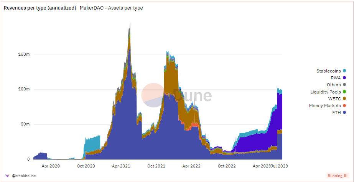Toggle the Others series label
354x182 pixels.
click(x=334, y=85)
